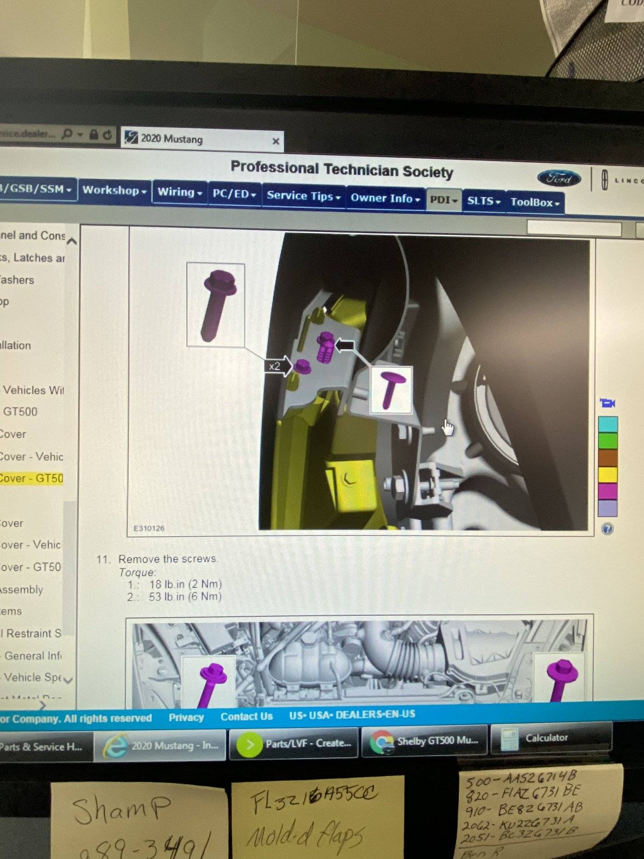Pick the magenta color swatch
Screen dimensions: 644x859
click(x=608, y=491)
